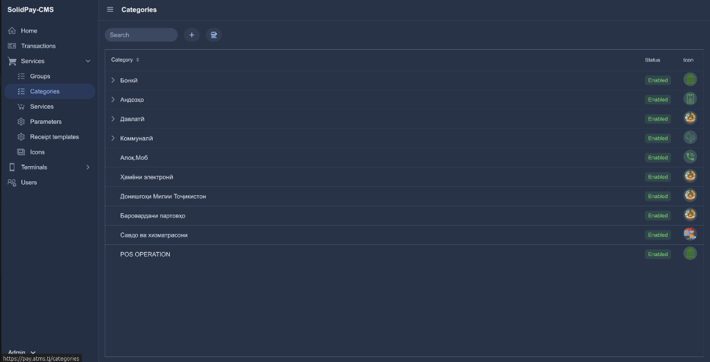Collapse the Services sidebar section
Image resolution: width=710 pixels, height=362 pixels.
click(x=88, y=61)
